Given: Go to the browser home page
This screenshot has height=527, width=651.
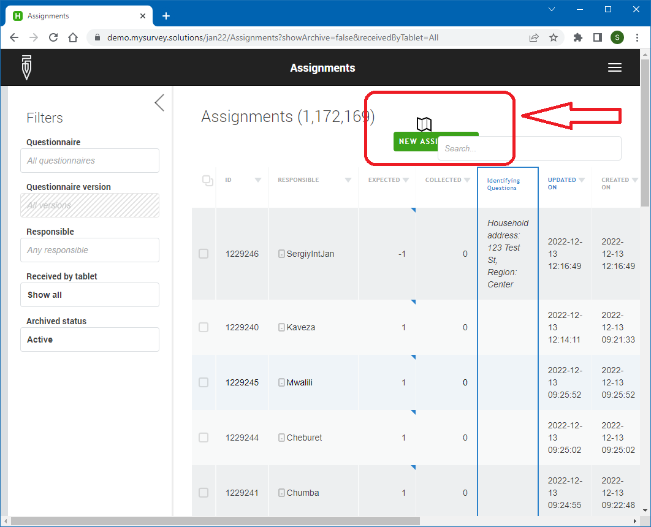Looking at the screenshot, I should [x=73, y=37].
